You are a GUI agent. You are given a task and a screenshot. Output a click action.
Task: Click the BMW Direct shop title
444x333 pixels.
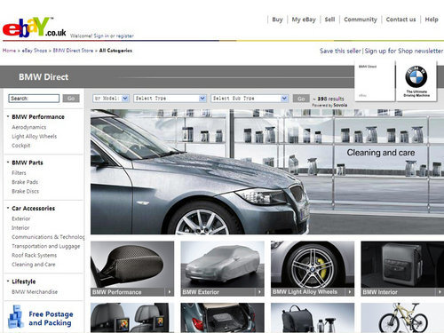(x=44, y=77)
